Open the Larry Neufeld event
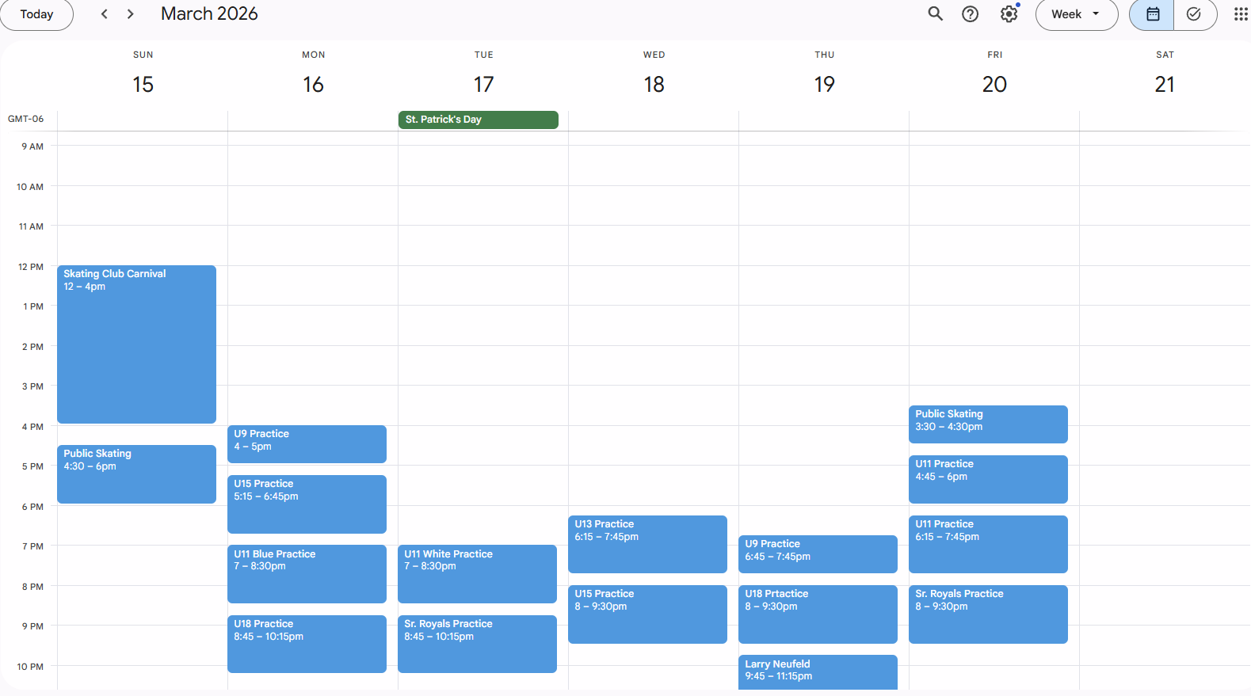 click(817, 671)
